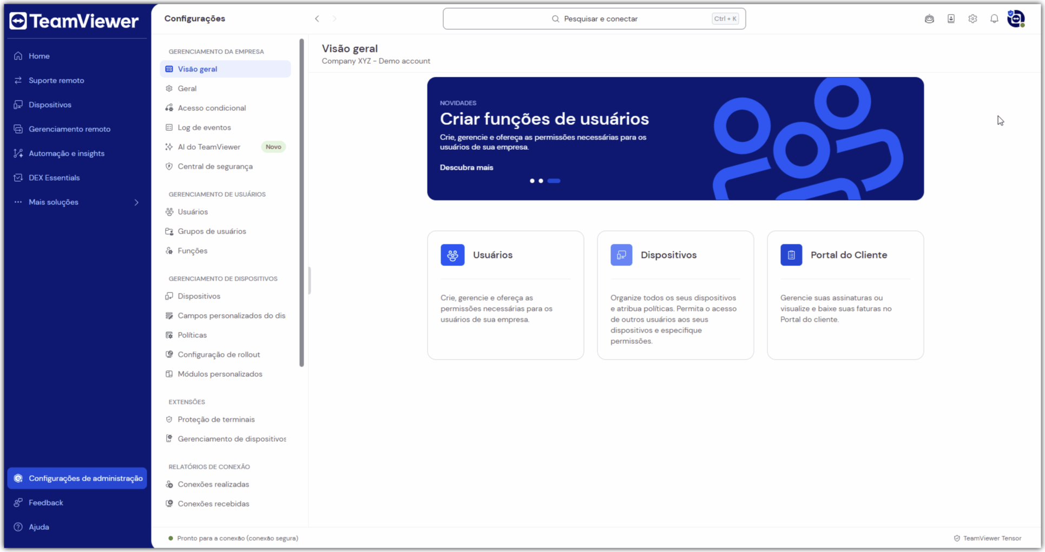This screenshot has height=552, width=1045.
Task: Open the Portal do Cliente card title
Action: 849,255
